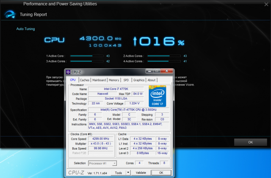Image resolution: width=271 pixels, height=178 pixels.
Task: Click the Intel Core i7 logo badge
Action: (157, 96)
